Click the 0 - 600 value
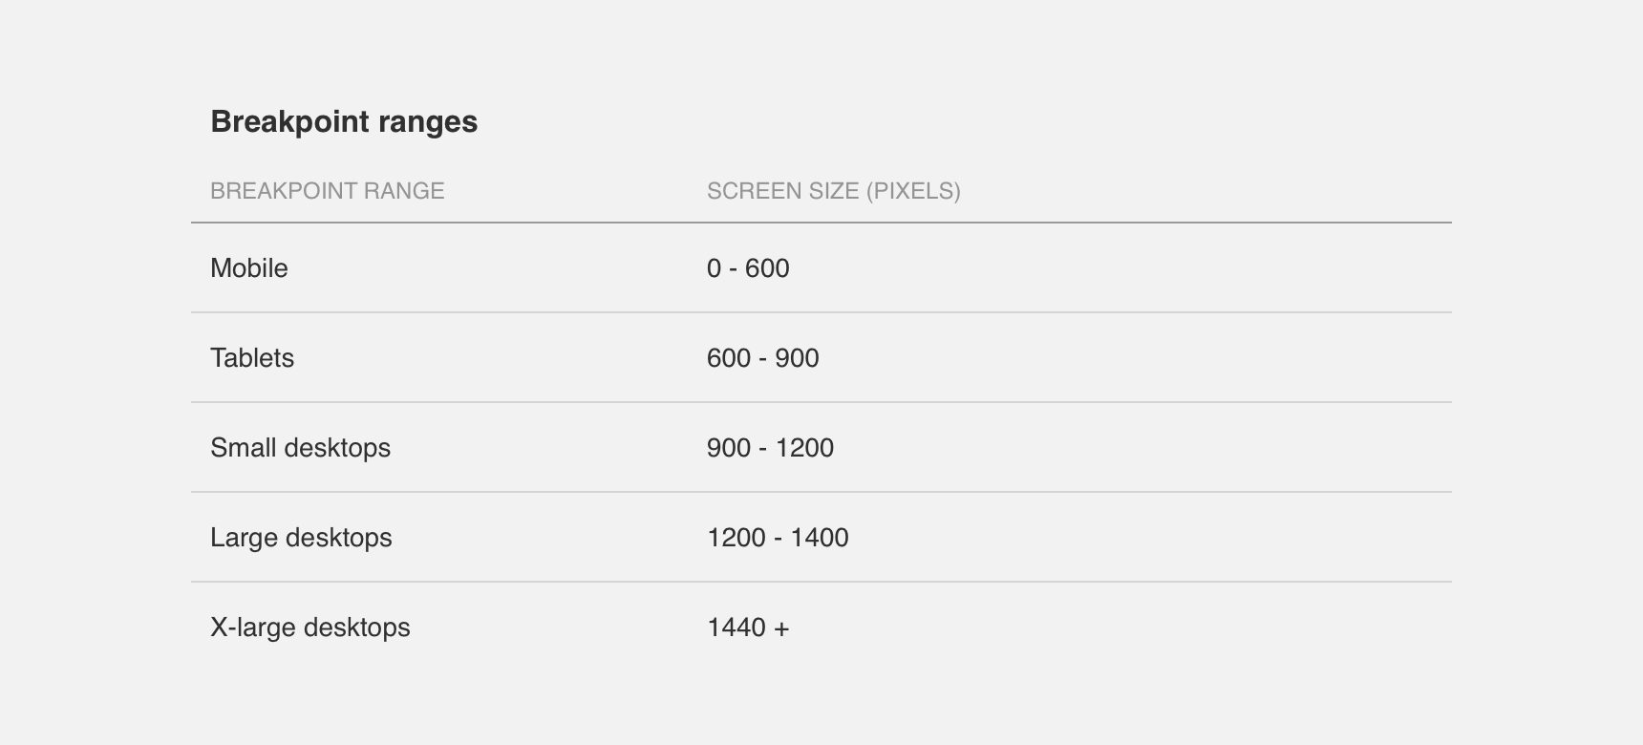The image size is (1643, 745). pyautogui.click(x=748, y=267)
